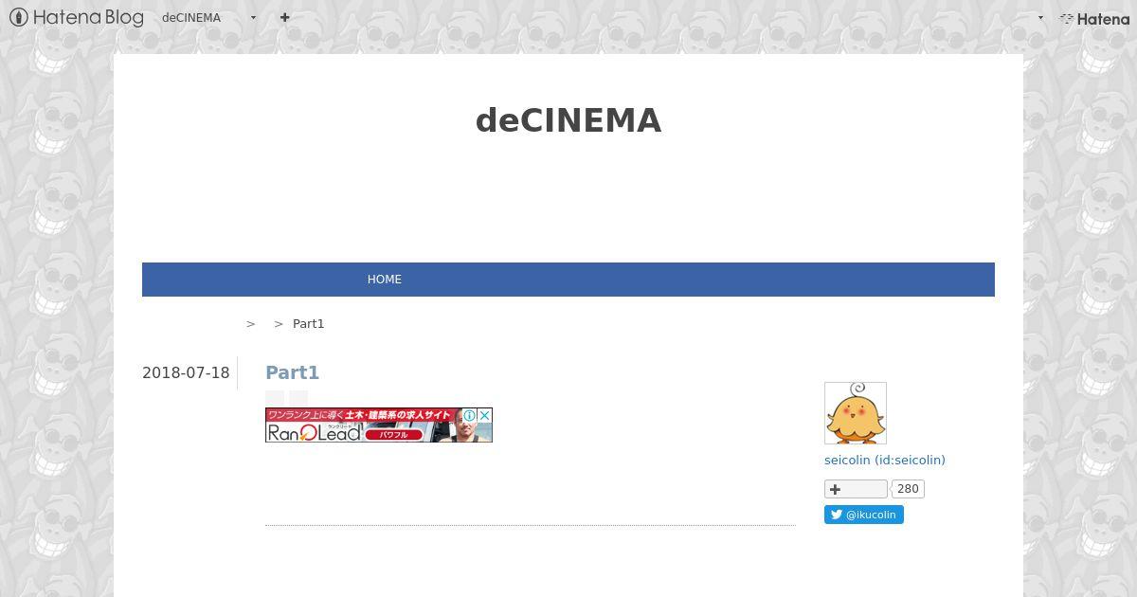
Task: Click the plus subscribe button
Action: point(856,489)
